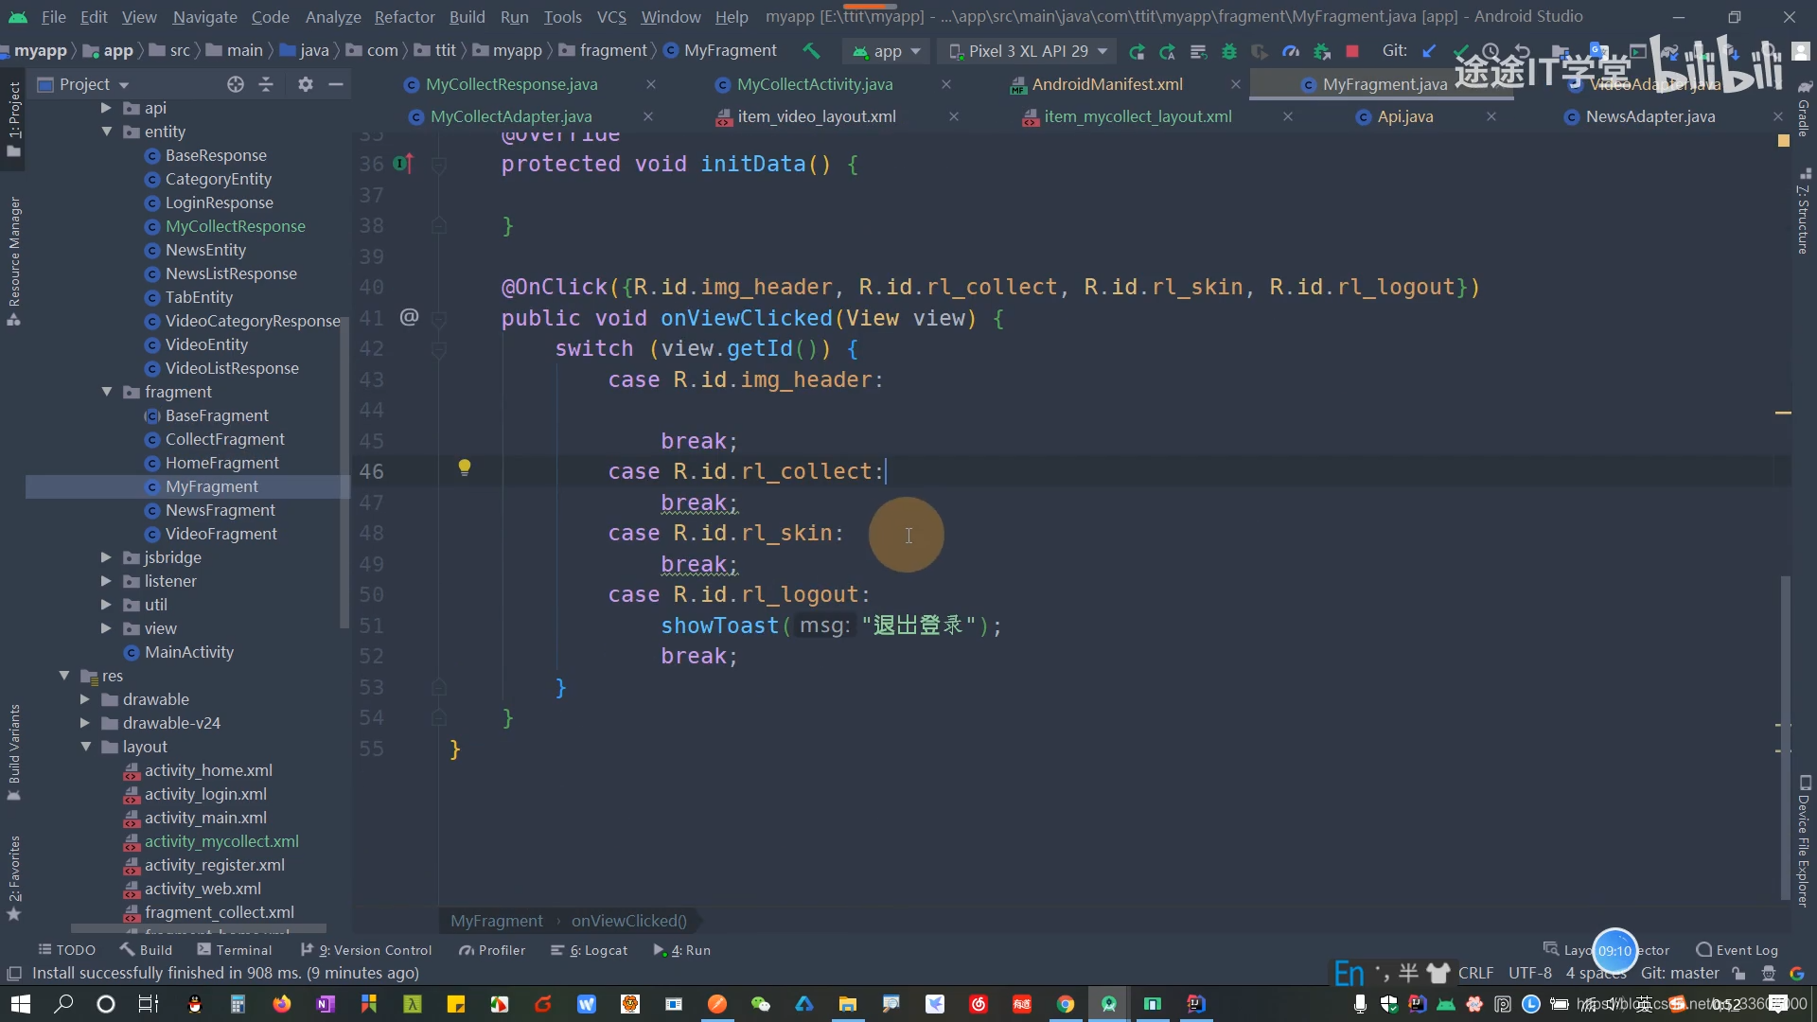This screenshot has height=1022, width=1817.
Task: Open the Event Log
Action: [x=1737, y=950]
